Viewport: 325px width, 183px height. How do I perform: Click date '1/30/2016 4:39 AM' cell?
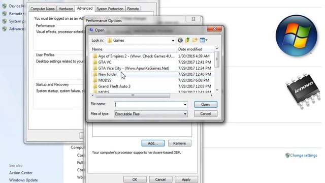coord(194,56)
